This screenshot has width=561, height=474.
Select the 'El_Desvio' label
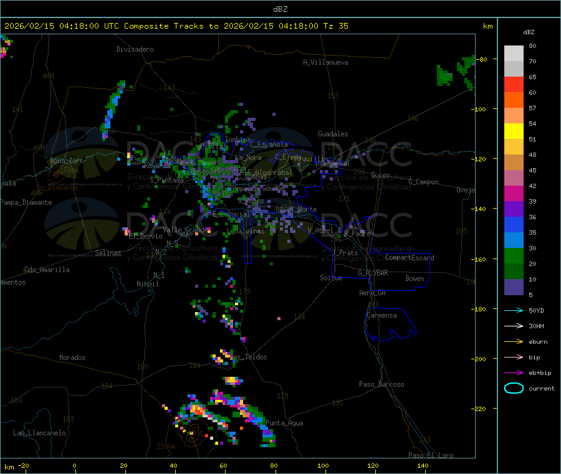(145, 236)
